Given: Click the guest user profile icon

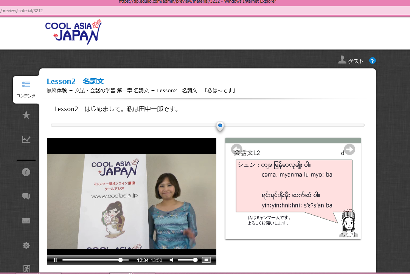Looking at the screenshot, I should (342, 60).
